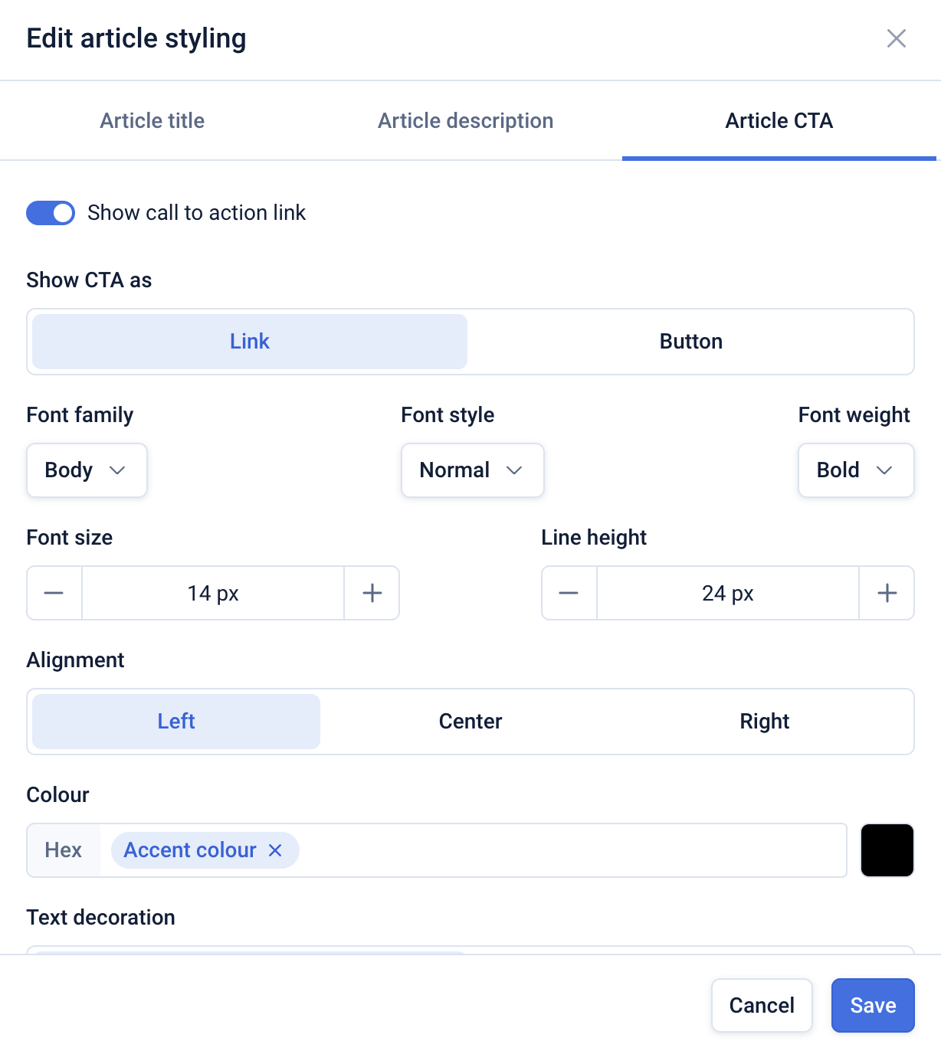The image size is (941, 1051).
Task: Set alignment to Right
Action: 764,722
